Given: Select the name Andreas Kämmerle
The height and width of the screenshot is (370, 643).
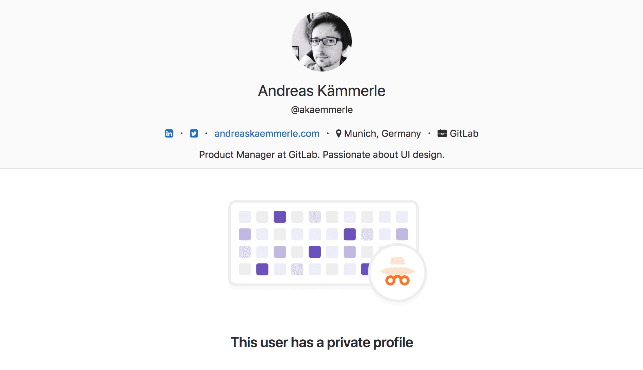Looking at the screenshot, I should point(322,91).
